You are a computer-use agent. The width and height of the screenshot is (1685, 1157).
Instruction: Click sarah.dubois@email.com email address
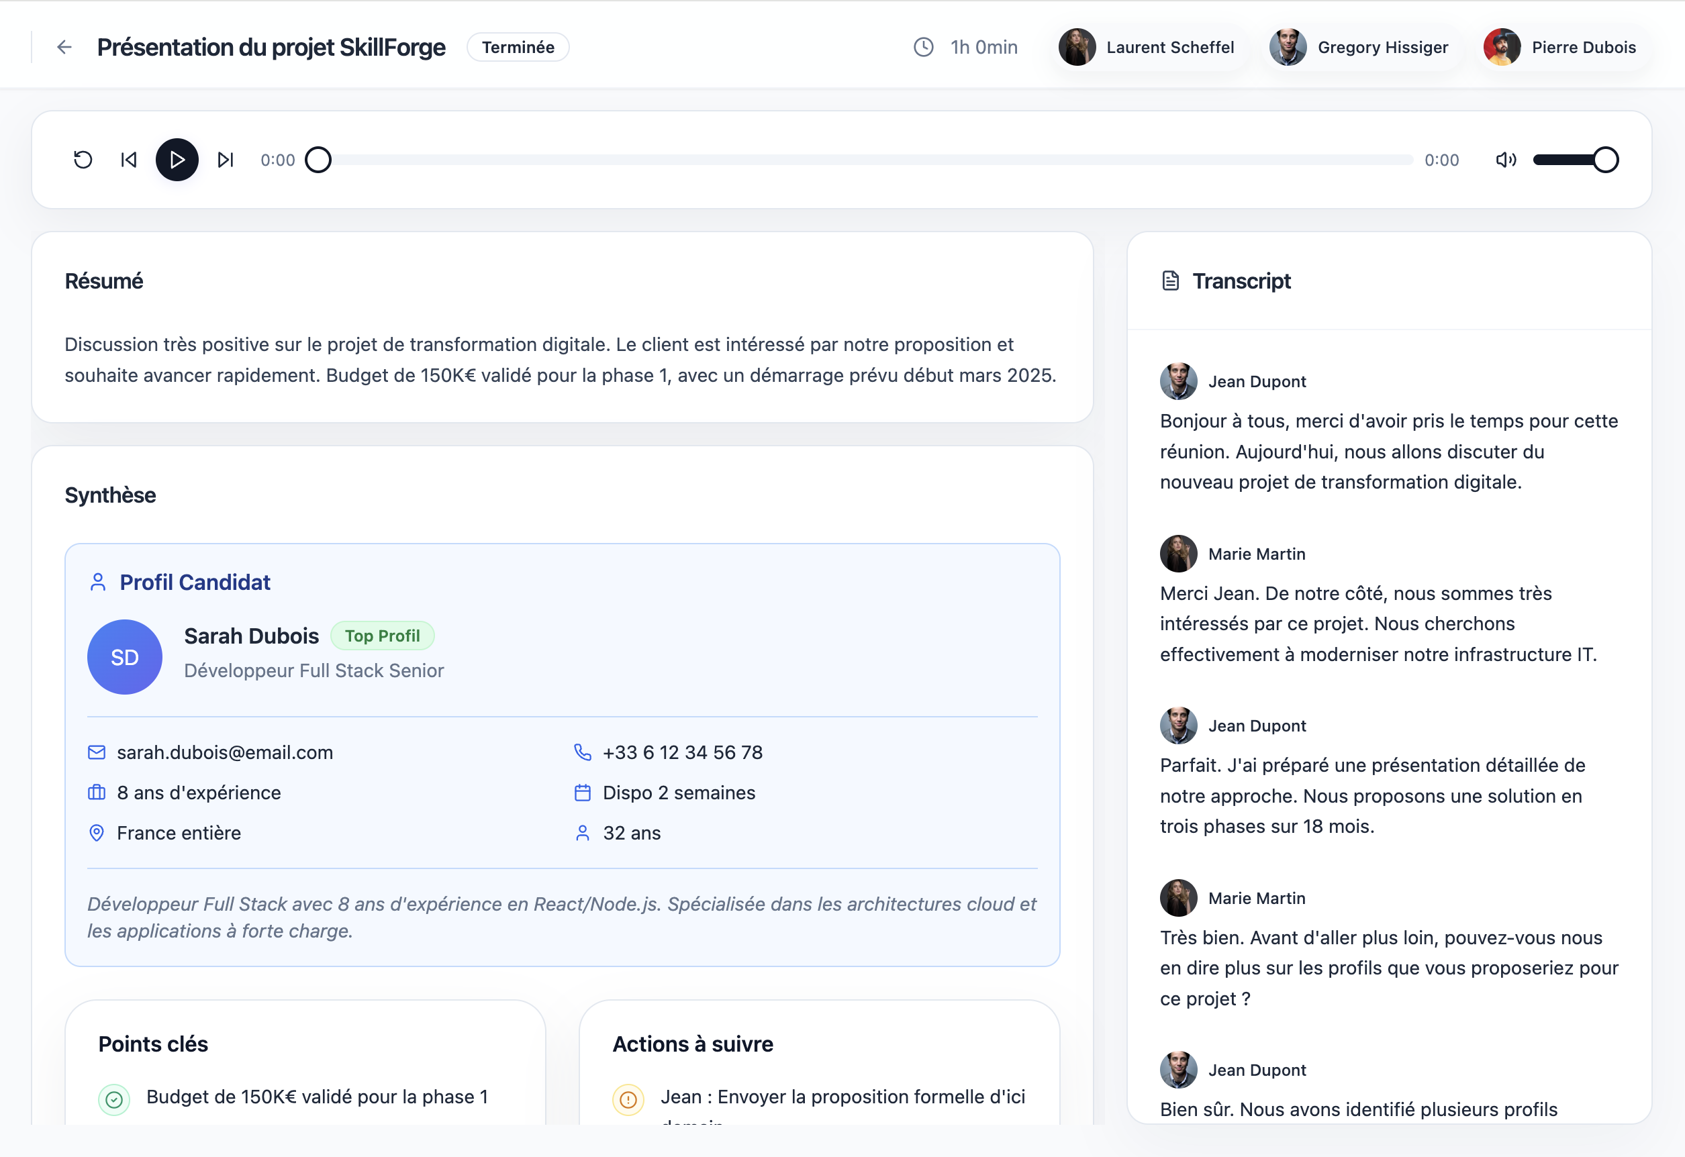click(225, 752)
